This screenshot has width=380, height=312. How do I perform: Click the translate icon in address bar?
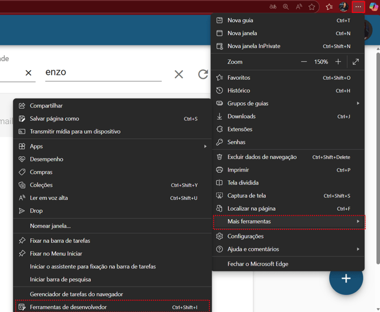click(x=273, y=7)
